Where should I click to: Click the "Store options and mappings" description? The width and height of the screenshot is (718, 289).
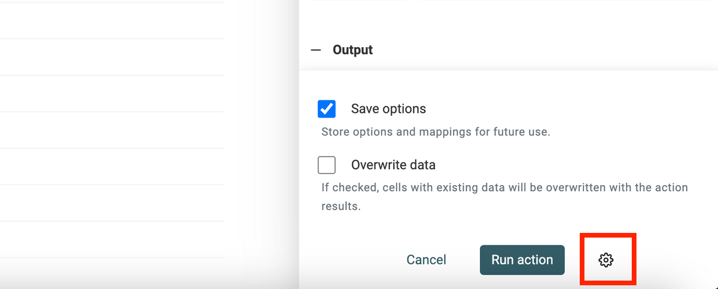tap(435, 132)
